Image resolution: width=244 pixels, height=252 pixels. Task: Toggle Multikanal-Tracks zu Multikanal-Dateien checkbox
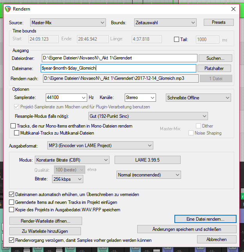pyautogui.click(x=16, y=133)
